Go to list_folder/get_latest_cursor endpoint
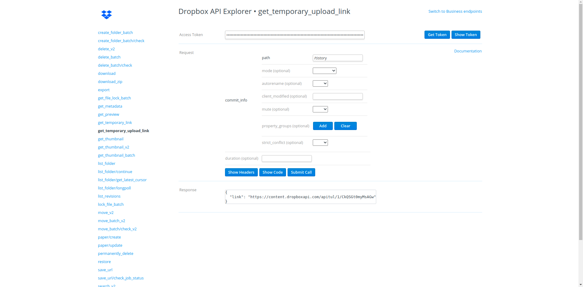The image size is (583, 287). pos(122,180)
